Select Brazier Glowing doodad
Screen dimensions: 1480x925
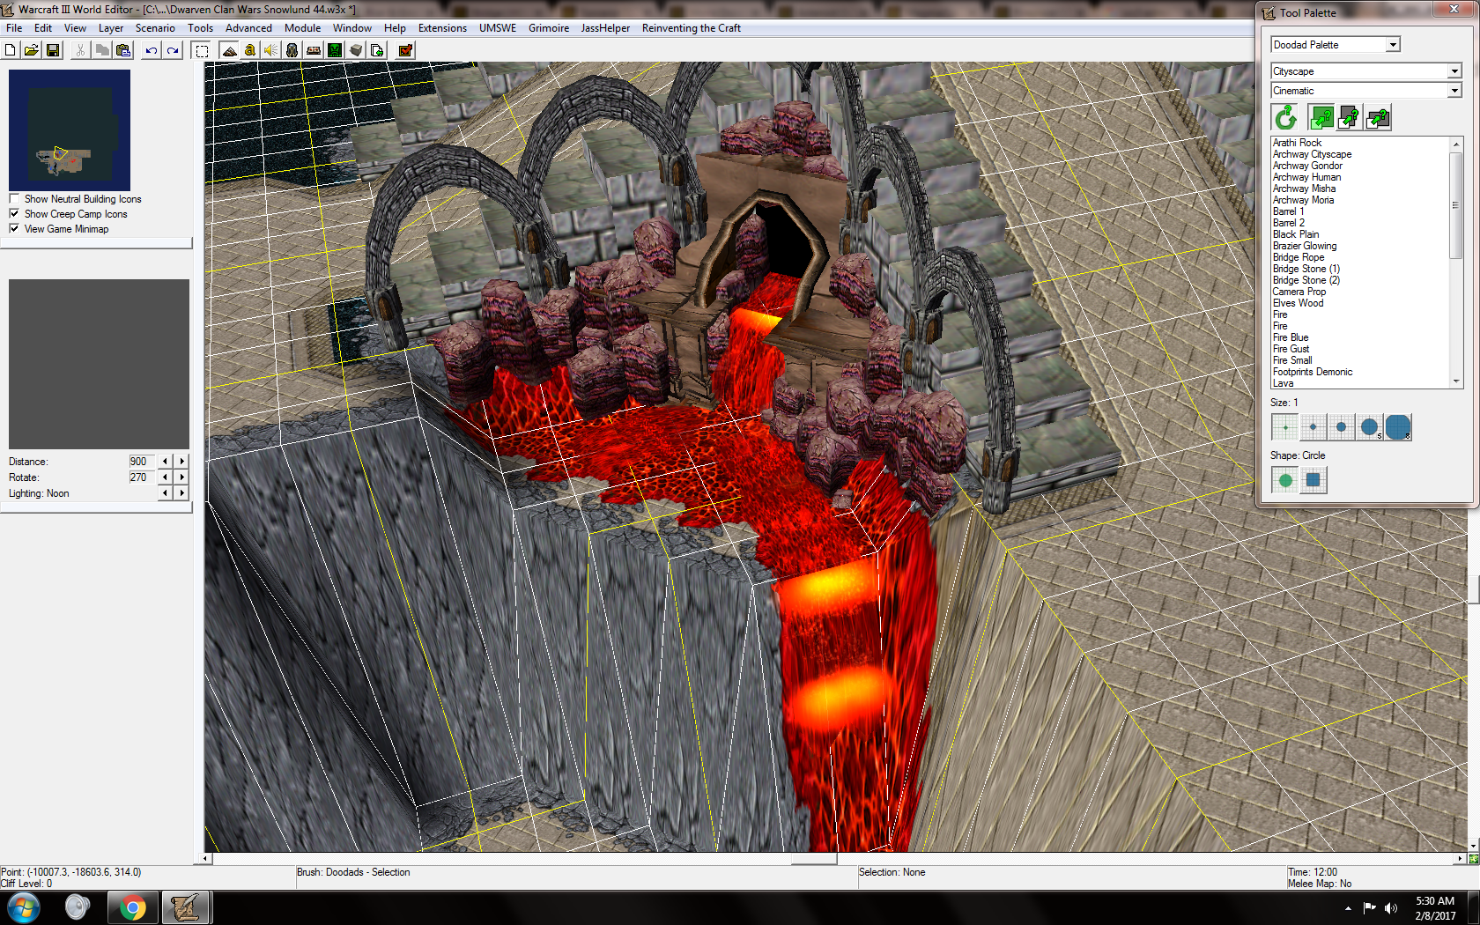point(1305,246)
